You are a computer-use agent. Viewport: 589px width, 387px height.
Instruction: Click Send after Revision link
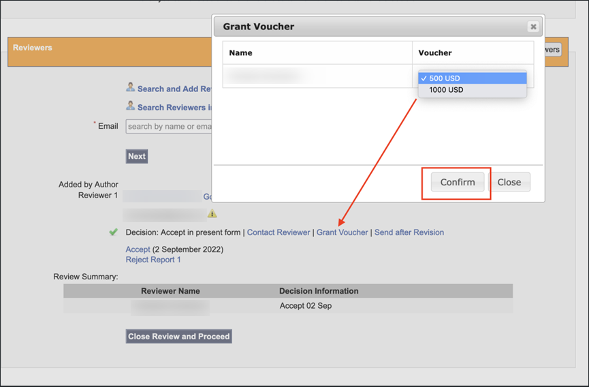click(x=409, y=232)
